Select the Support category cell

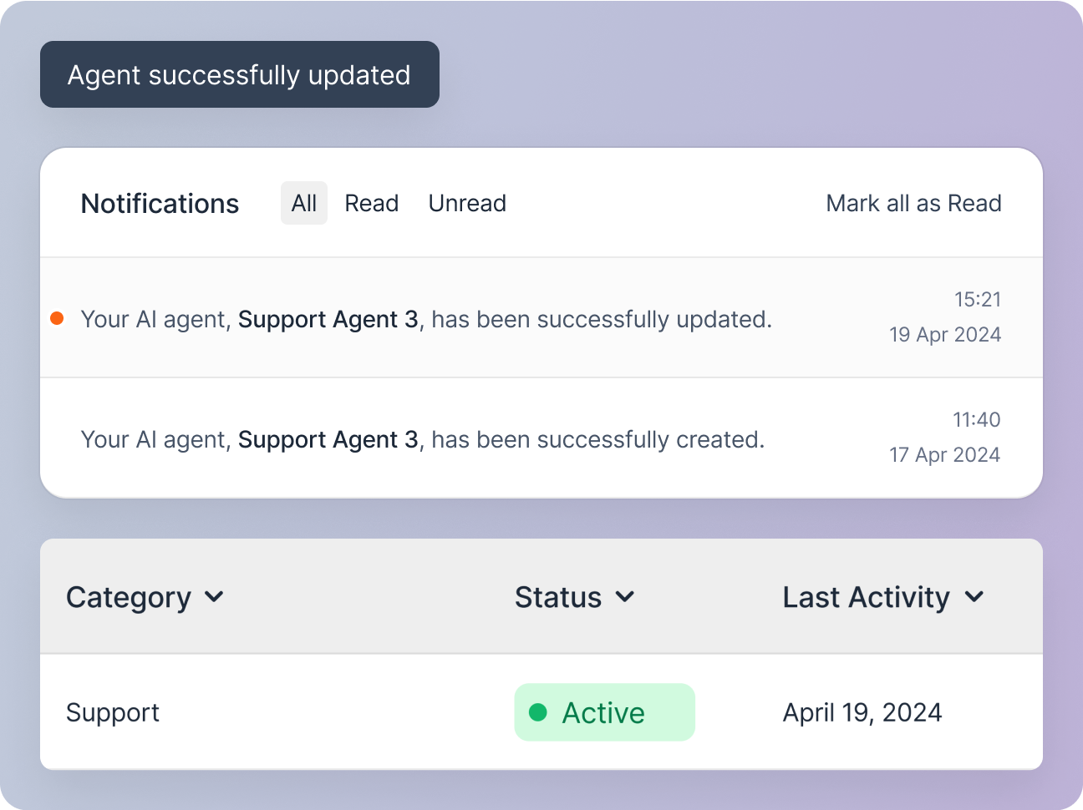[x=113, y=712]
